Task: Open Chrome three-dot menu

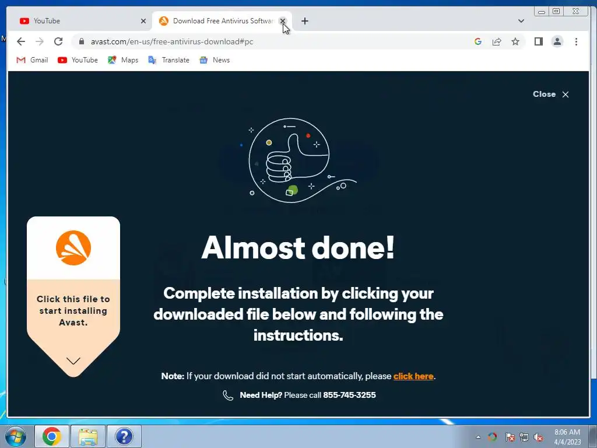Action: [x=576, y=41]
